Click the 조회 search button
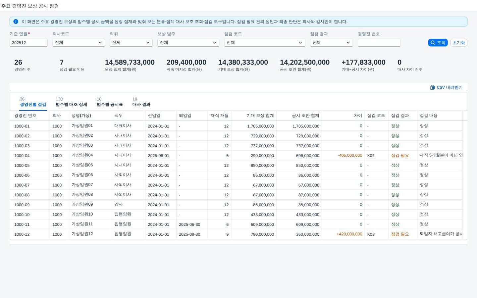The width and height of the screenshot is (477, 298). click(x=438, y=43)
